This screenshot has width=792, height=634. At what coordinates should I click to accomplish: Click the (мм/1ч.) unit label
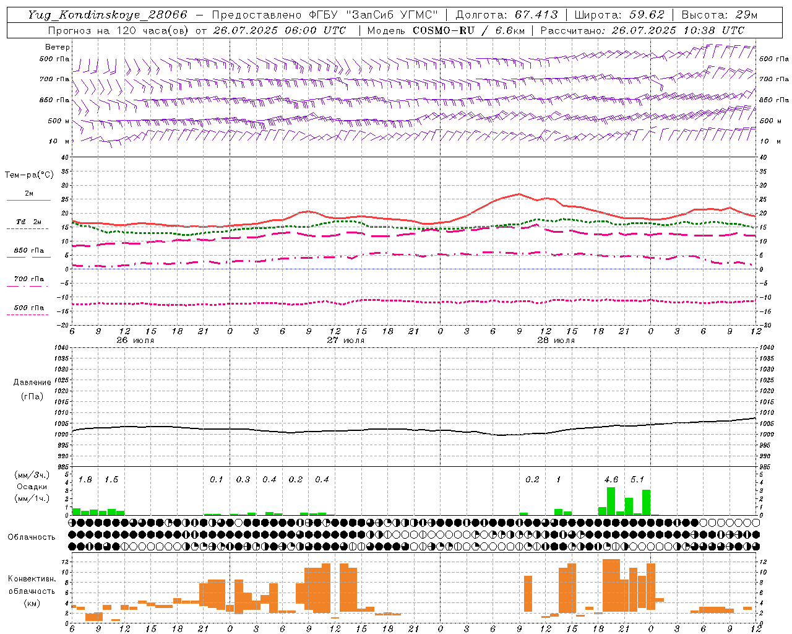click(32, 498)
